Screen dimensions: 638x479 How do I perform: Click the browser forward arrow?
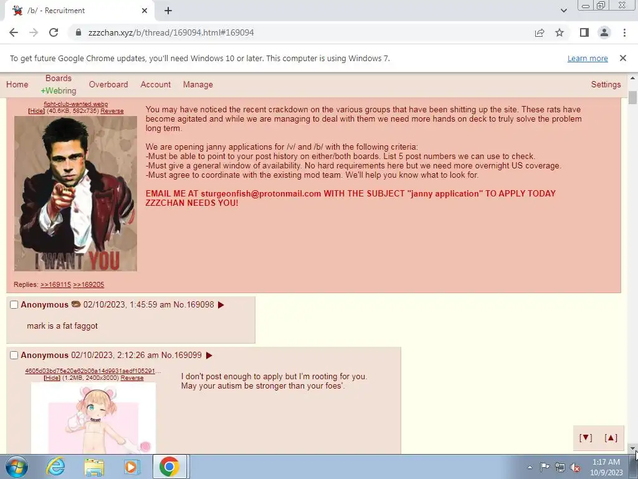pos(34,32)
